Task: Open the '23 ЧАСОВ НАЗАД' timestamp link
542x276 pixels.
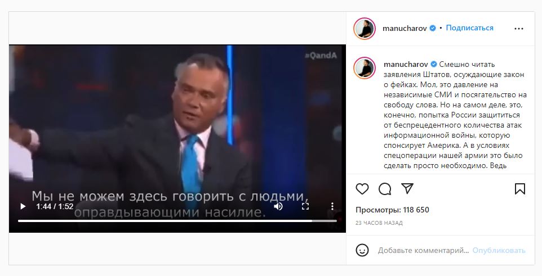Action: pos(379,223)
